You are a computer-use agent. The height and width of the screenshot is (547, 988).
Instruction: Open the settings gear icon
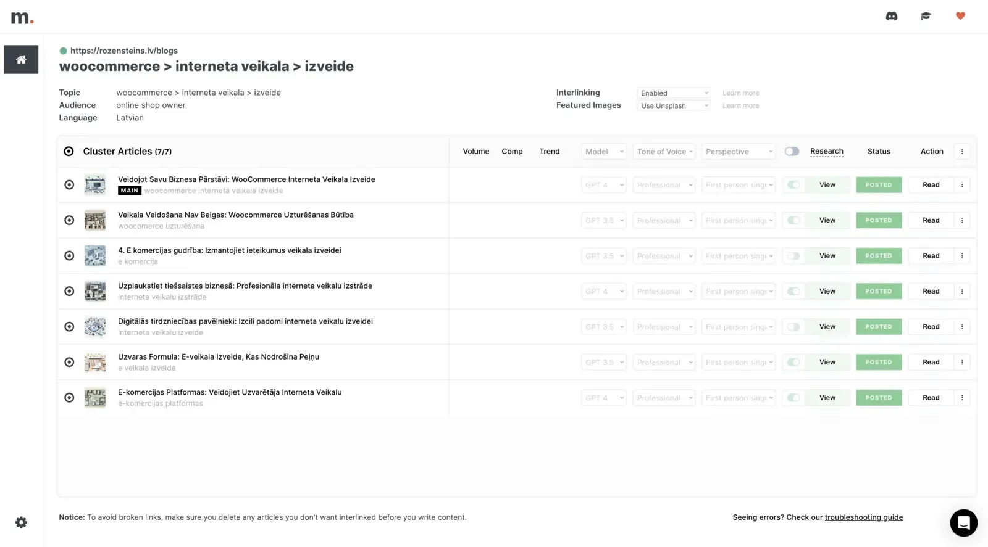click(x=21, y=522)
